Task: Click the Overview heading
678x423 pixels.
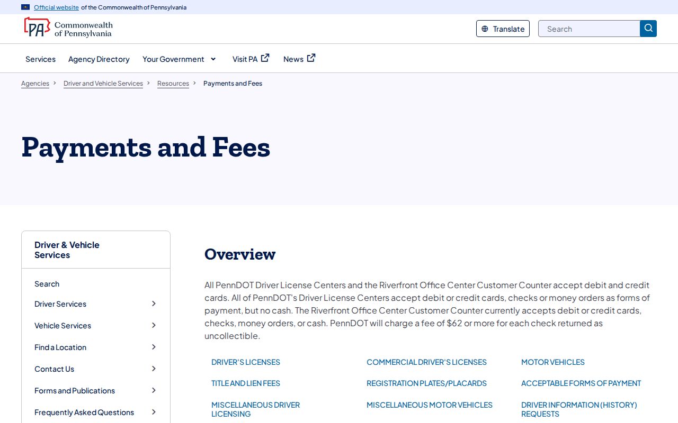Action: point(240,254)
